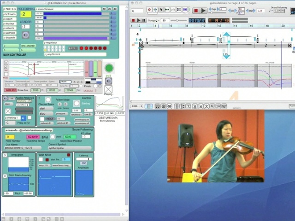Select the move crosshair tool in toolbar

pos(155,10)
